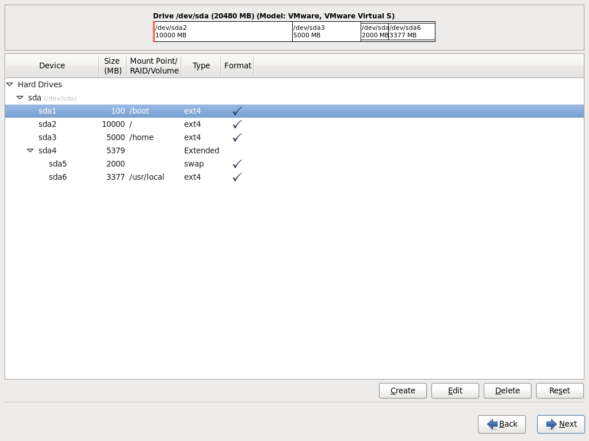Click the Create partition button
This screenshot has width=589, height=441.
pos(402,390)
